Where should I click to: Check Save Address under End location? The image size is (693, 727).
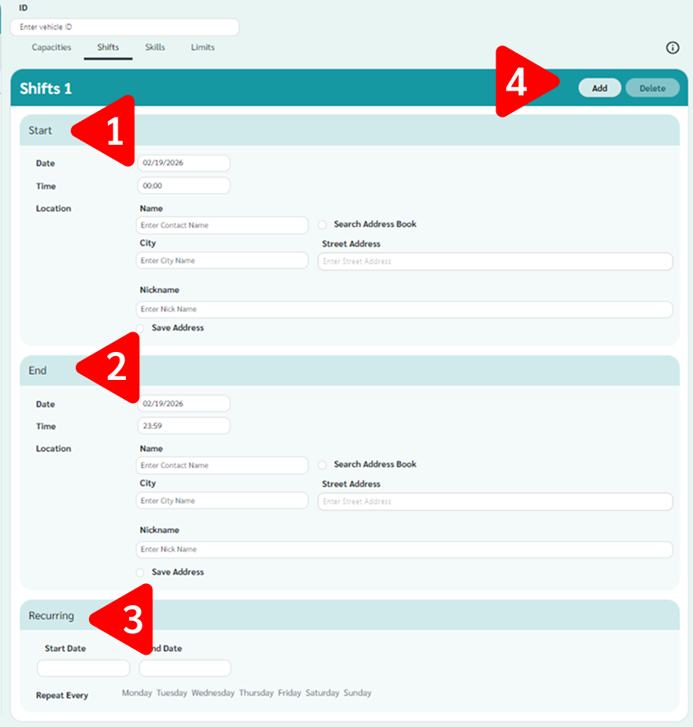[141, 572]
